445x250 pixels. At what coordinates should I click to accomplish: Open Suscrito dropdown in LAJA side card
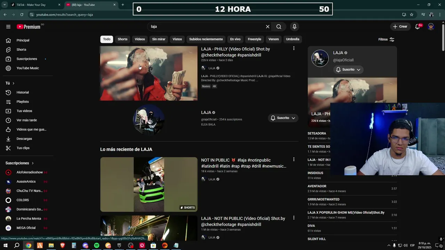tap(348, 69)
